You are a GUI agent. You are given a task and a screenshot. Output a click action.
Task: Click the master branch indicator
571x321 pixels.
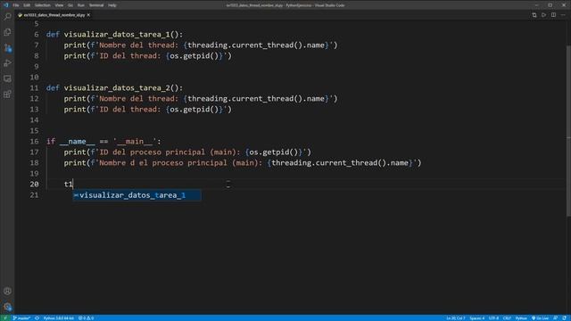coord(21,318)
